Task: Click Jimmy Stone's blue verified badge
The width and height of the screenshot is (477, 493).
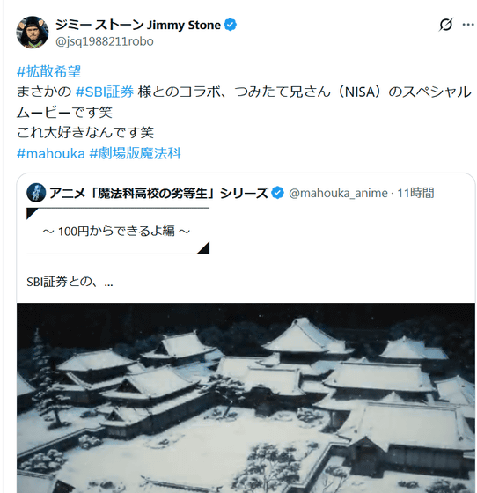Action: [x=231, y=25]
